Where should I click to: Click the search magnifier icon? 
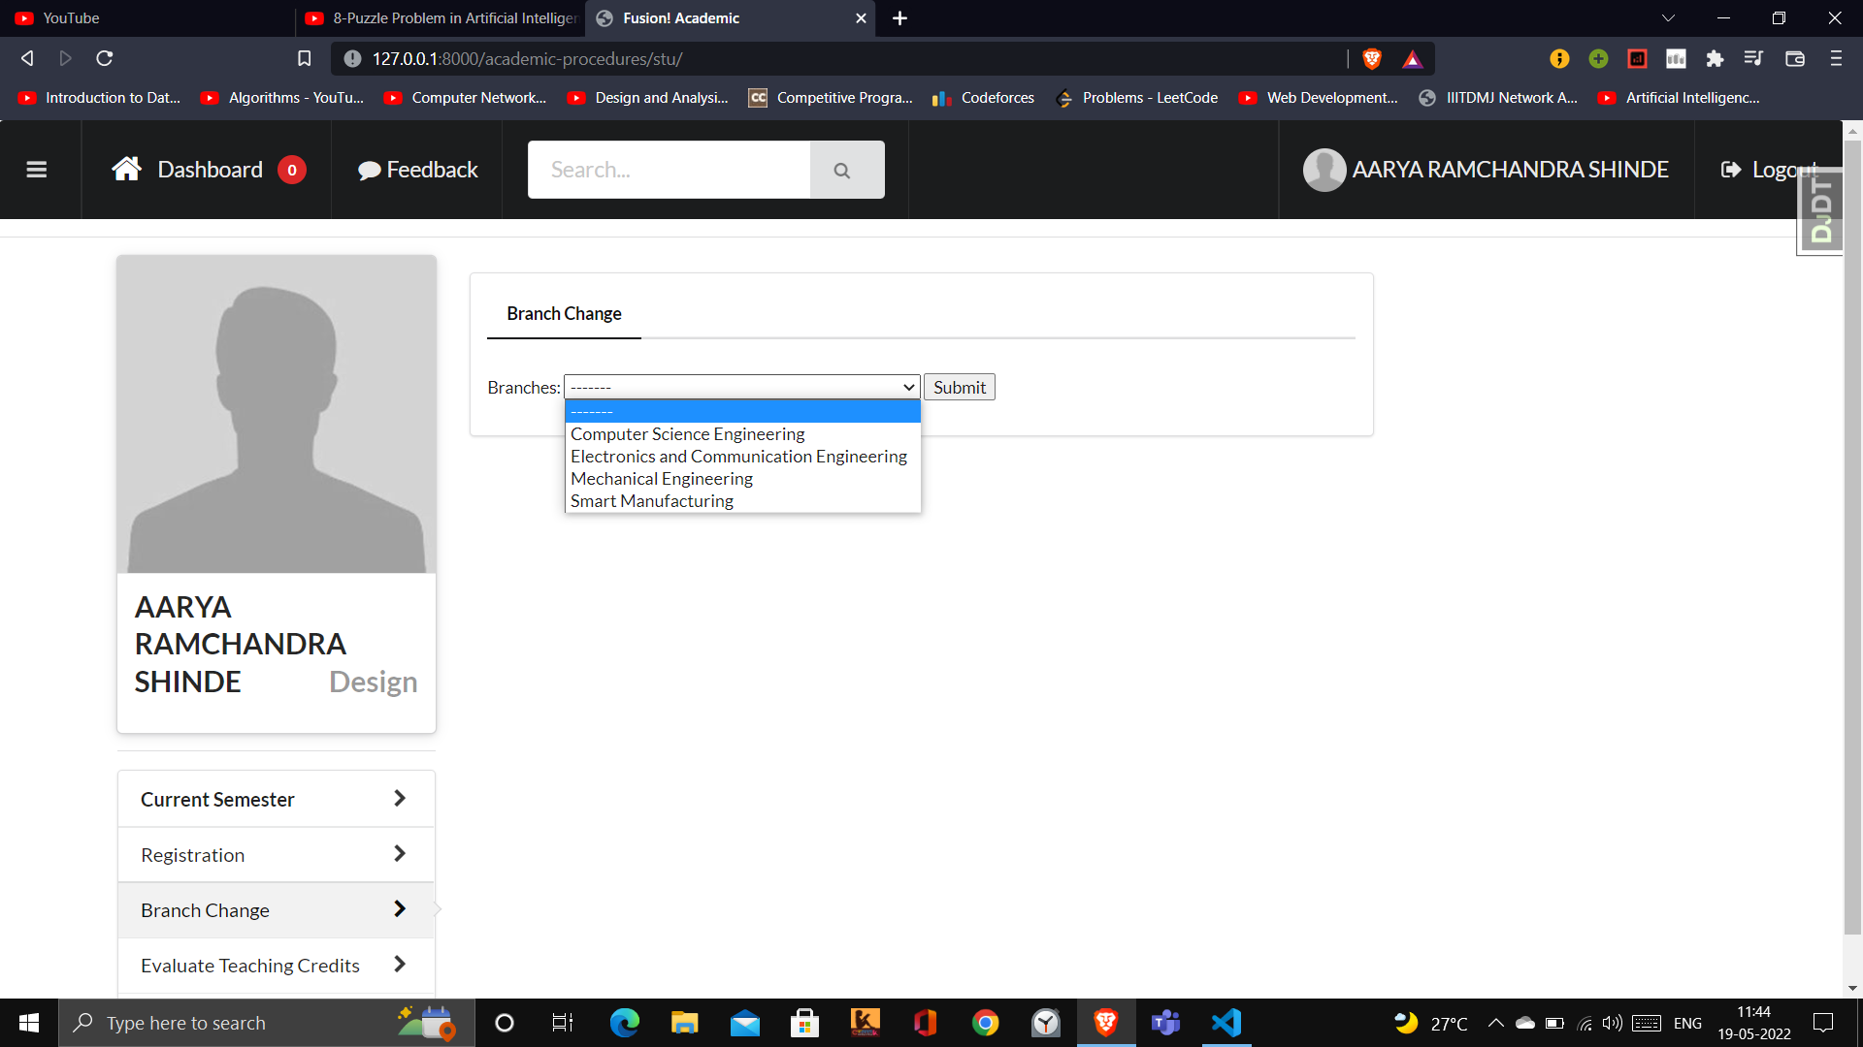[x=842, y=170]
